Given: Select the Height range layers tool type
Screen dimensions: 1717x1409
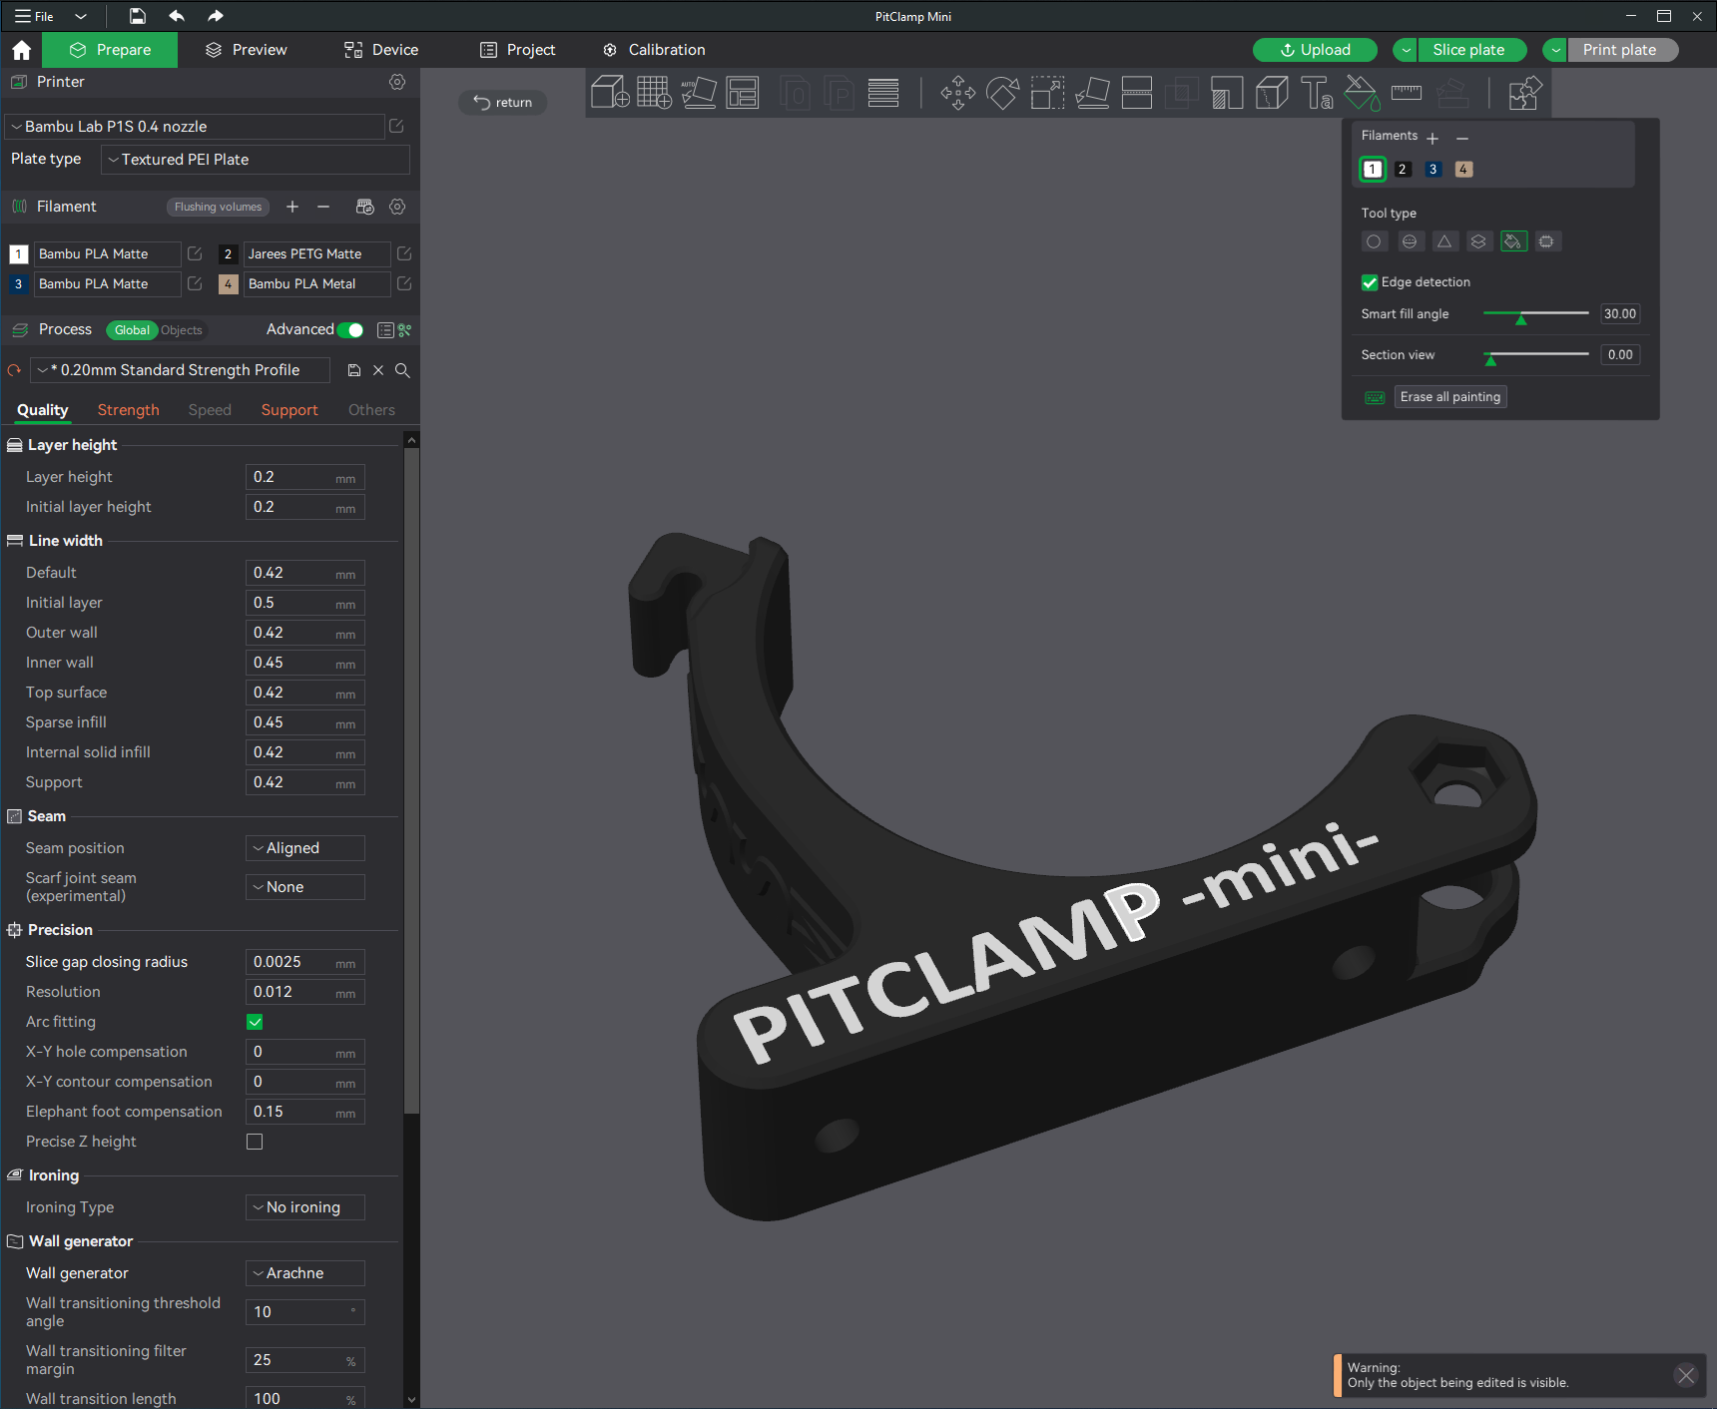Looking at the screenshot, I should (1478, 241).
